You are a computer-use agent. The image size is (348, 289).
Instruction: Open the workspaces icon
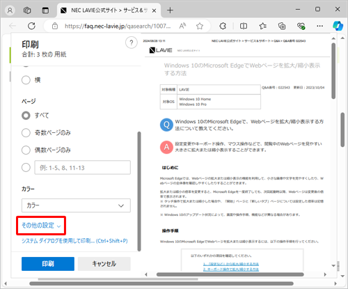click(x=27, y=10)
